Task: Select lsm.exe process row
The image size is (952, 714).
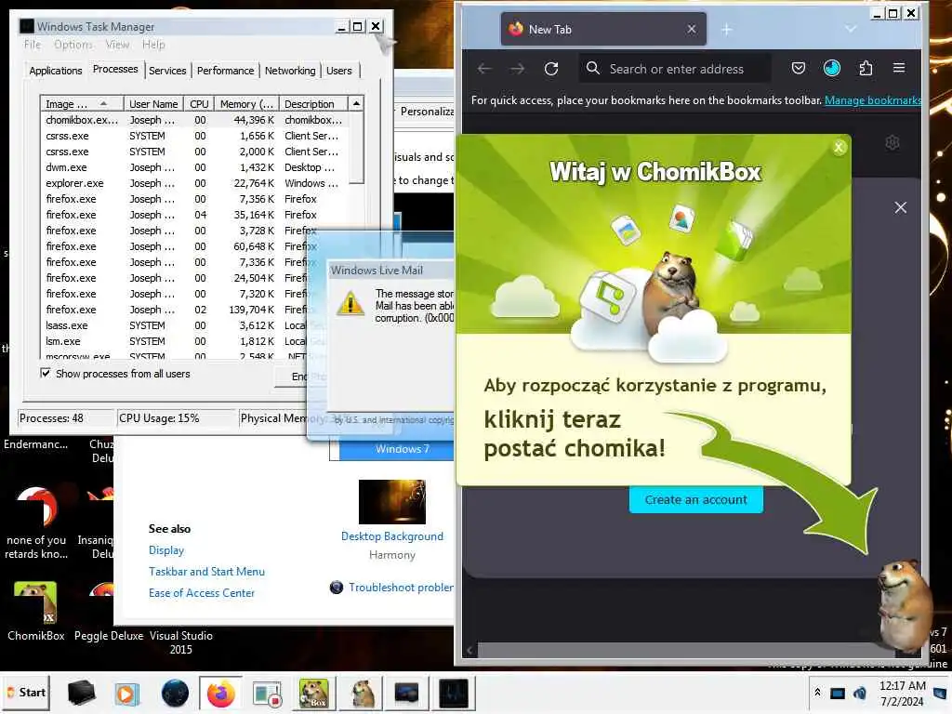Action: tap(176, 341)
